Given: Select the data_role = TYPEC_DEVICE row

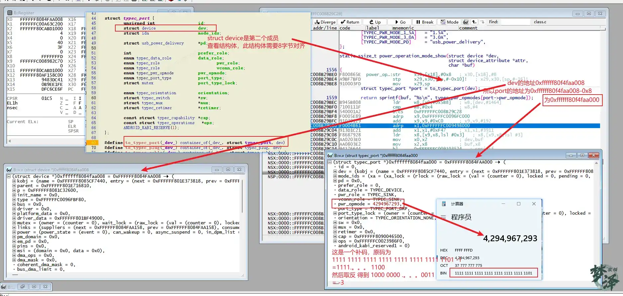Looking at the screenshot, I should click(x=371, y=190).
